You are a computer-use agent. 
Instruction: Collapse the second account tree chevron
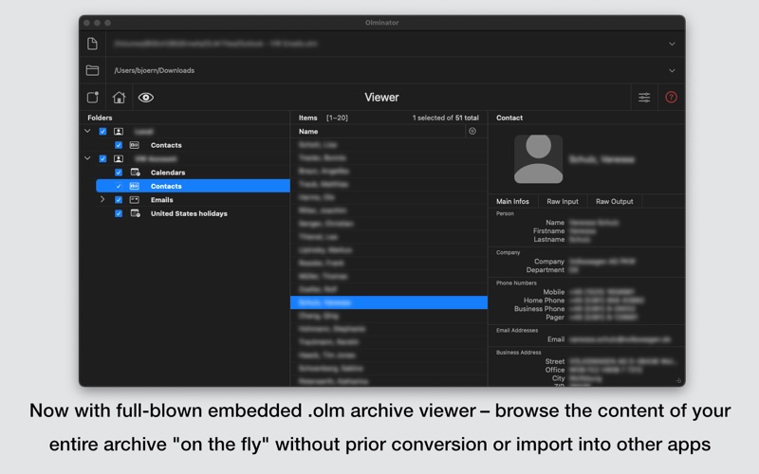point(87,158)
